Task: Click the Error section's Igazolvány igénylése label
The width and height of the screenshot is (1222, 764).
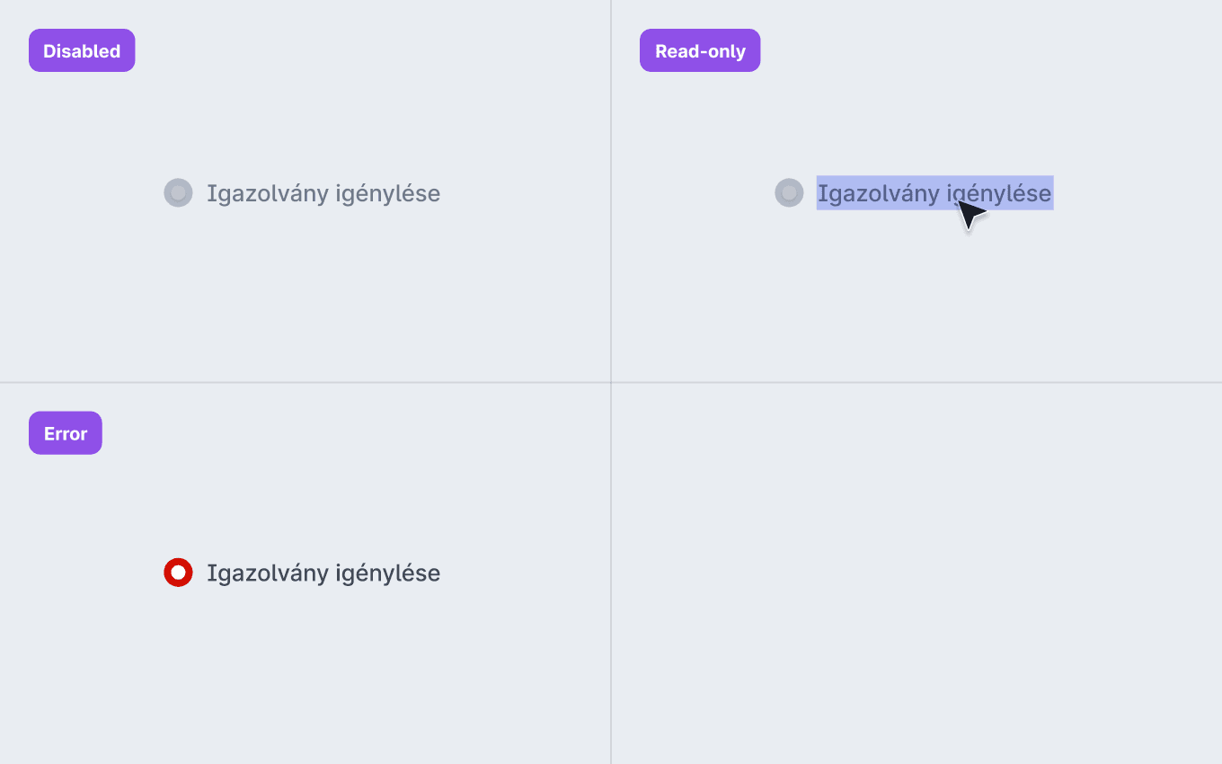Action: [x=323, y=573]
